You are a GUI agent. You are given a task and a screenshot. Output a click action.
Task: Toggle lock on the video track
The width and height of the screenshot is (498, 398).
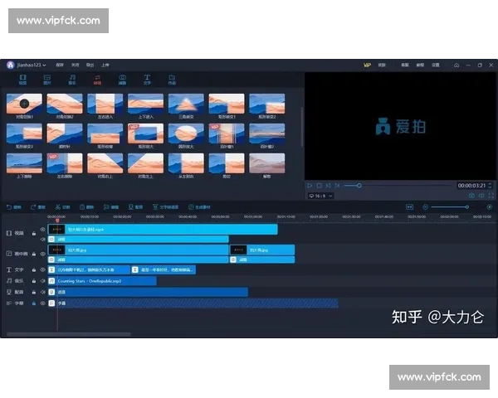point(34,233)
